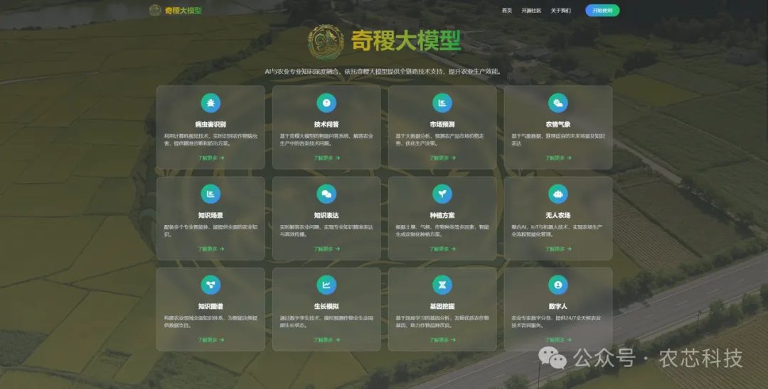Click the person avatar icon above 数字人
This screenshot has width=768, height=389.
click(558, 285)
